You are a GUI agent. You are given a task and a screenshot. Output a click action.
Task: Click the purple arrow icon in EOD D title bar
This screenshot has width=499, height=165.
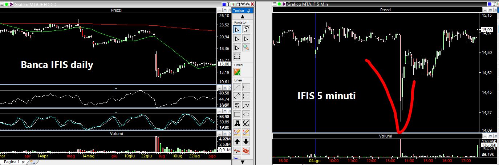[x=11, y=4]
